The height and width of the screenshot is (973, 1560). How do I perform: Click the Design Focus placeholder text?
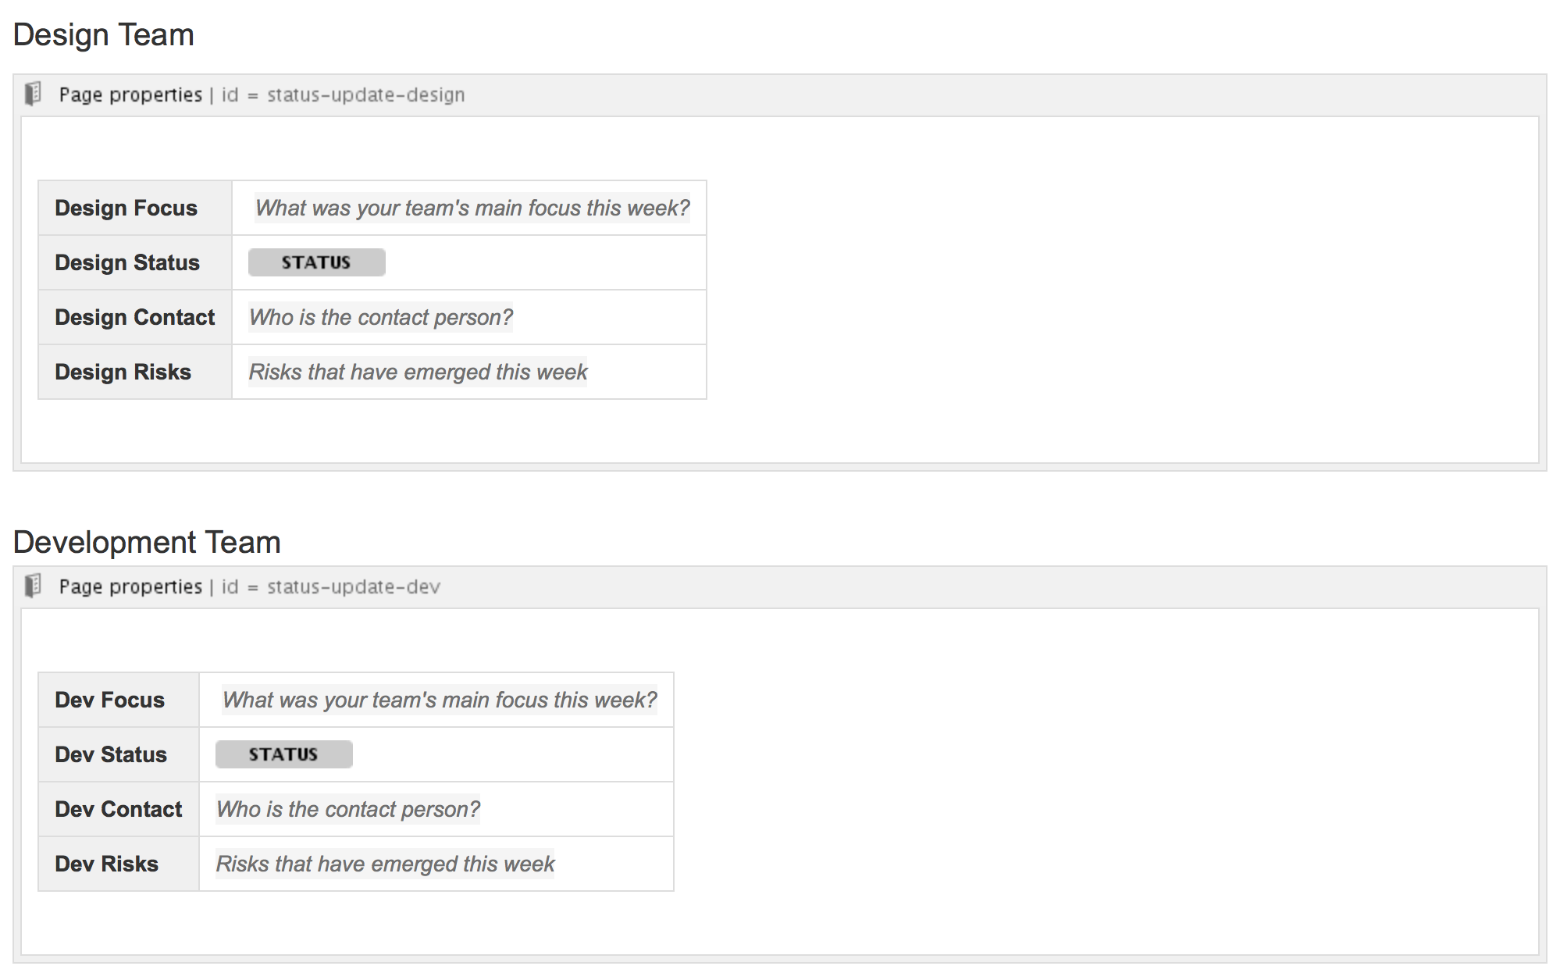coord(472,208)
